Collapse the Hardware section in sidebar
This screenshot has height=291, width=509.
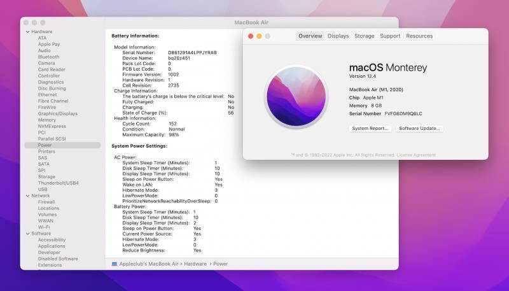[27, 31]
